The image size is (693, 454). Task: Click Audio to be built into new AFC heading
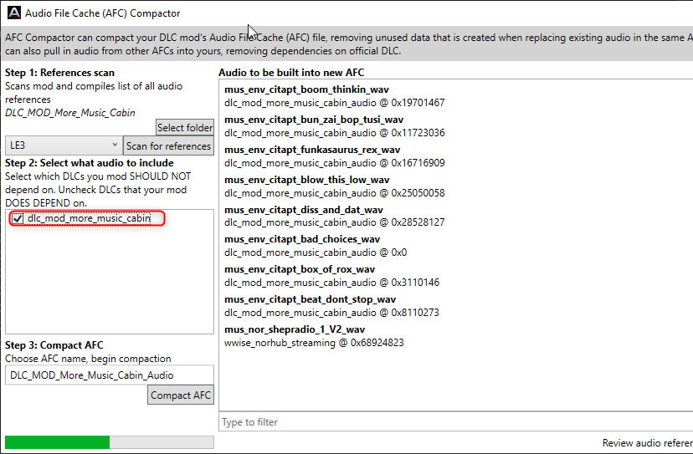click(x=291, y=73)
